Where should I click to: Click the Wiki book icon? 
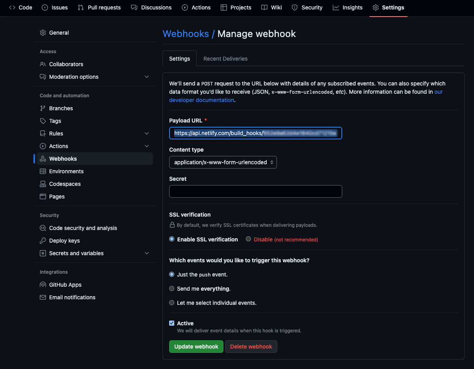264,7
